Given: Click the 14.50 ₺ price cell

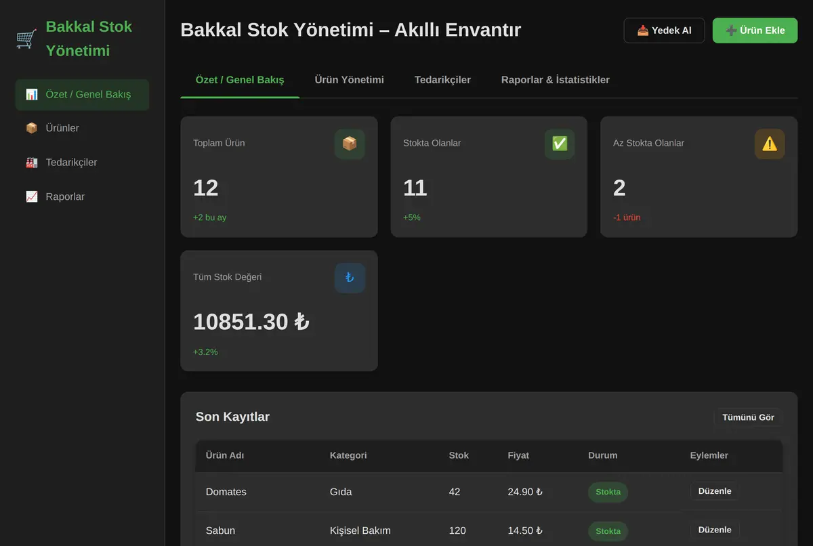Looking at the screenshot, I should [x=525, y=530].
